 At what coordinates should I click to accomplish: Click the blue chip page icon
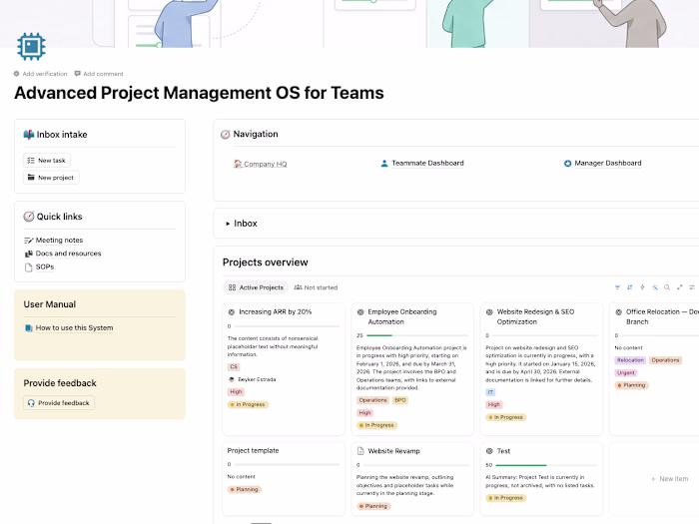pos(31,46)
